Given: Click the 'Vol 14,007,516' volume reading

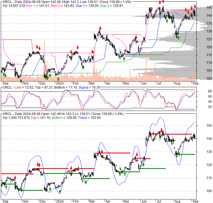Looking at the screenshot, I should click(14, 6).
